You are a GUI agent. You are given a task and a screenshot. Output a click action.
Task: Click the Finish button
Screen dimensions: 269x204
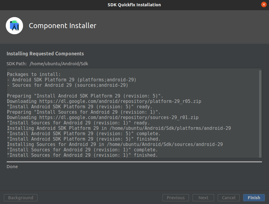(x=254, y=198)
